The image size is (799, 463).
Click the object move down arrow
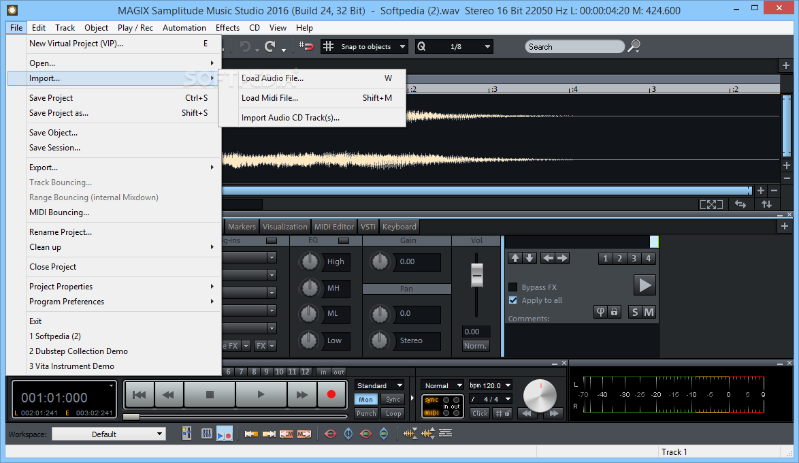pos(529,258)
